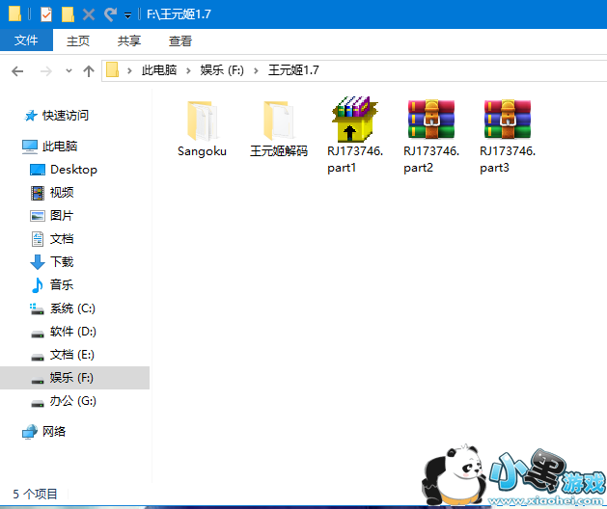Go forward with the right arrow
The height and width of the screenshot is (509, 607).
tap(46, 71)
